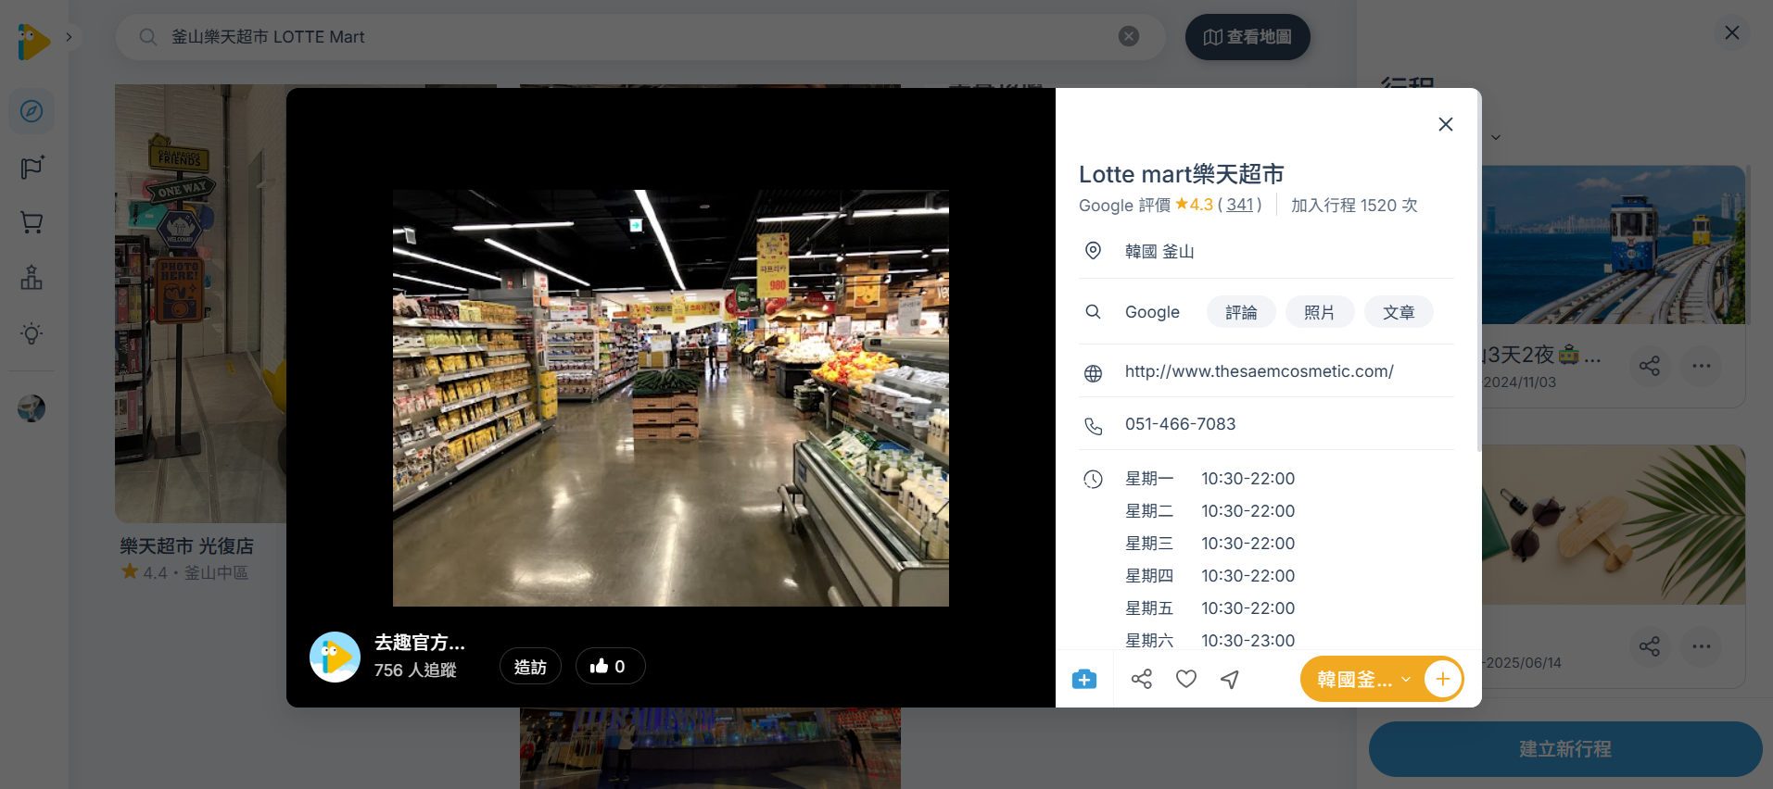Click the blue add-to-collection bag icon
This screenshot has width=1773, height=789.
[1084, 680]
